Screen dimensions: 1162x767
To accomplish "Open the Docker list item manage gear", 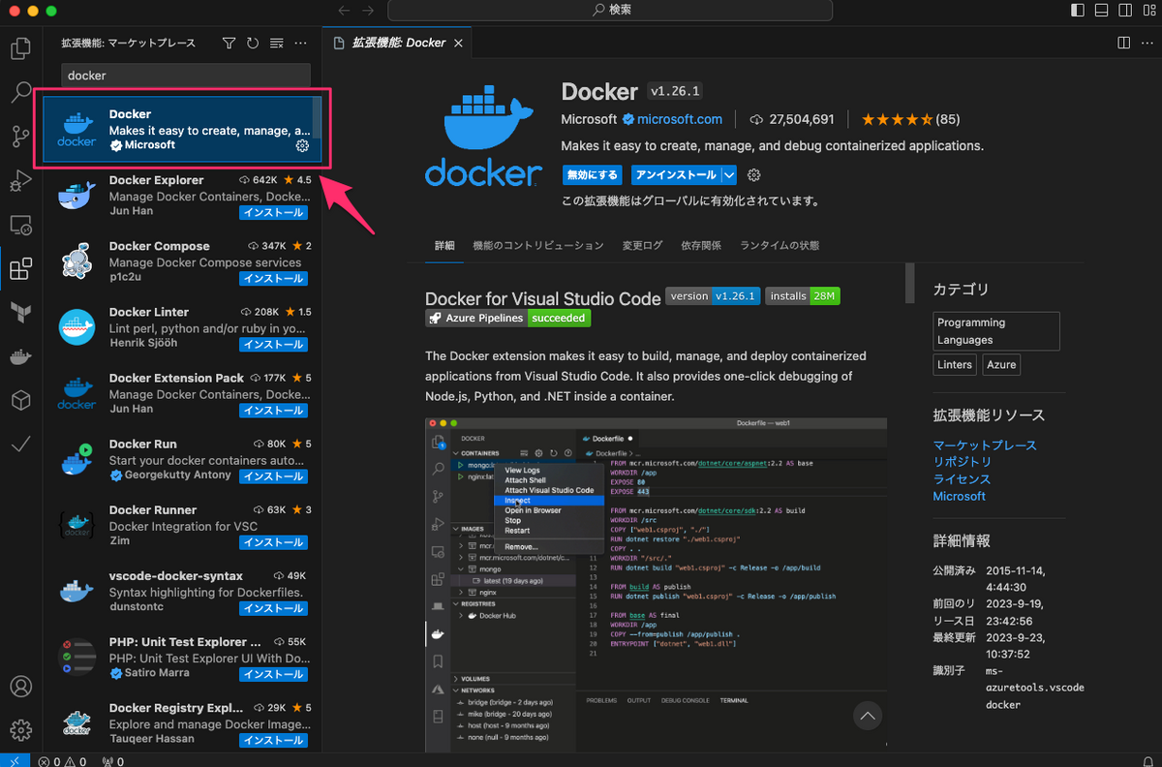I will coord(302,146).
